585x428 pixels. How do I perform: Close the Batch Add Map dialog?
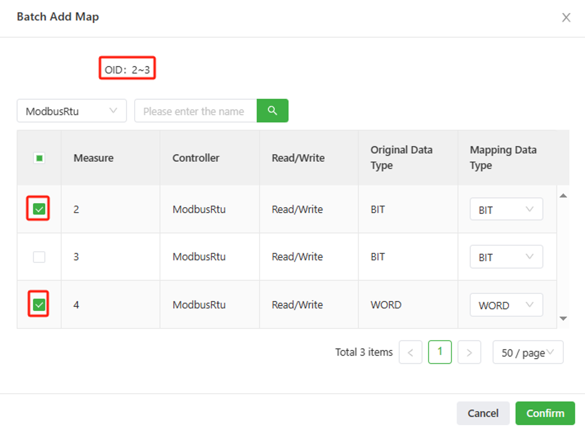click(566, 18)
